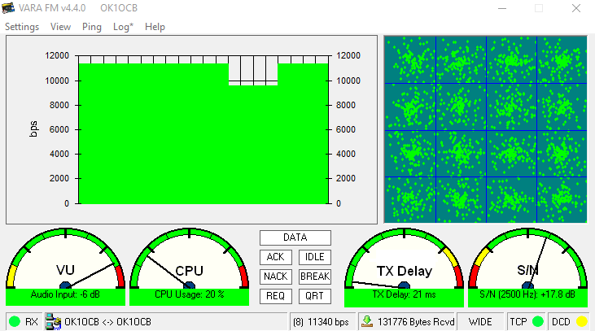Open the Settings menu
The height and width of the screenshot is (331, 595).
(22, 27)
